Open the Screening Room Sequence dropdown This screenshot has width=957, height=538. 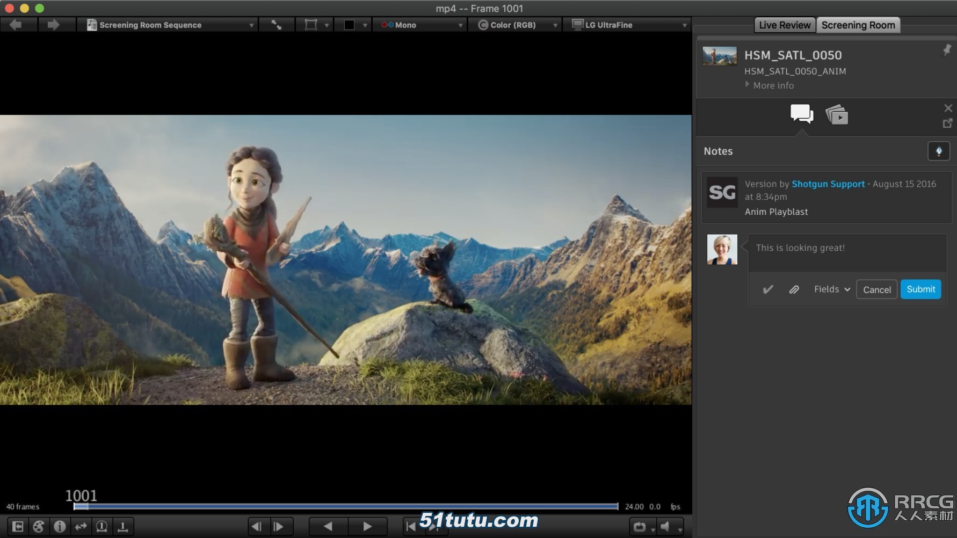[168, 25]
